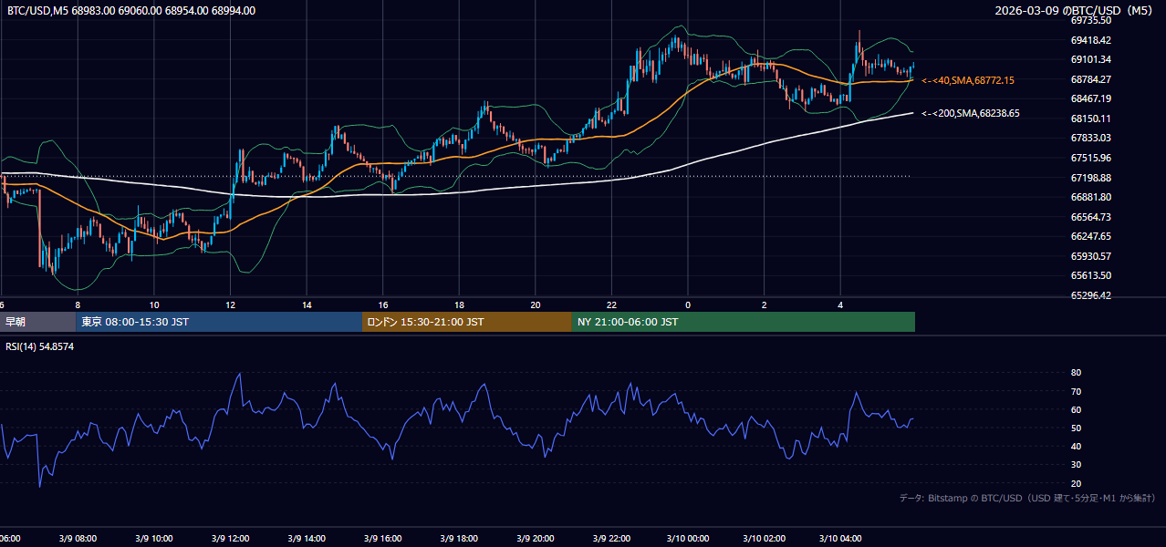This screenshot has height=547, width=1166.
Task: Click hour label 4 under price chart
Action: coord(840,304)
